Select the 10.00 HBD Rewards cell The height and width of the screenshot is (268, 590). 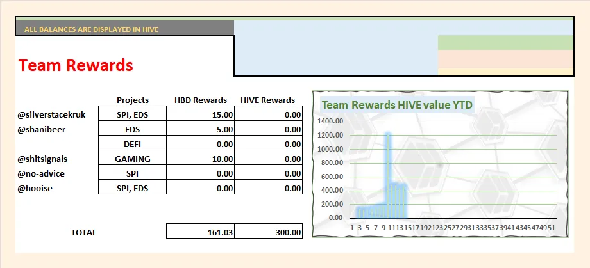point(200,157)
